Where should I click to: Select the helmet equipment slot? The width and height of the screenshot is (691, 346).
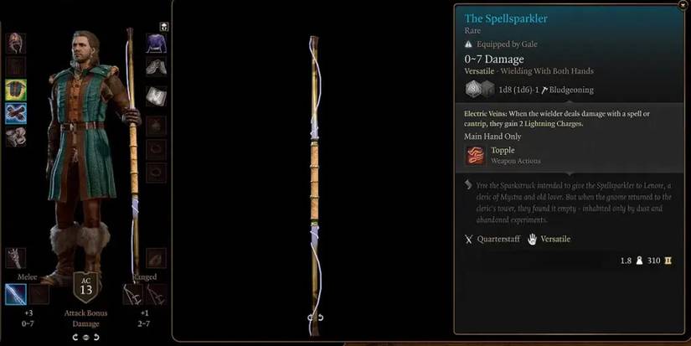(x=16, y=44)
